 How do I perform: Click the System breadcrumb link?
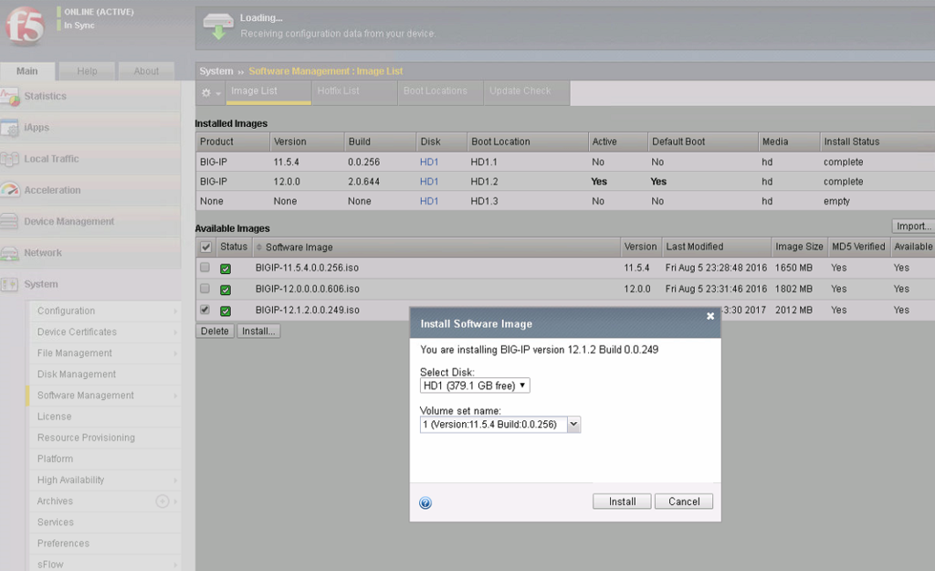click(215, 71)
